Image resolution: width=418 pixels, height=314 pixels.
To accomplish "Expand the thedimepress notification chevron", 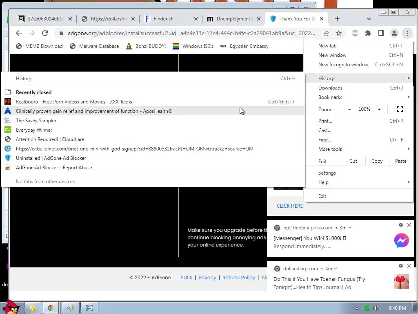I will click(x=350, y=228).
